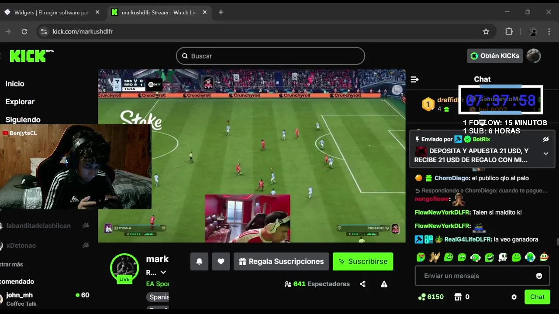This screenshot has height=314, width=559.
Task: View site information icon in address bar
Action: click(43, 31)
